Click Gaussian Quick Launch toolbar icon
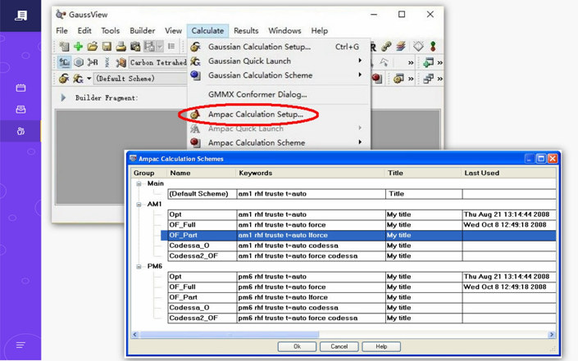The width and height of the screenshot is (578, 361). click(x=78, y=79)
